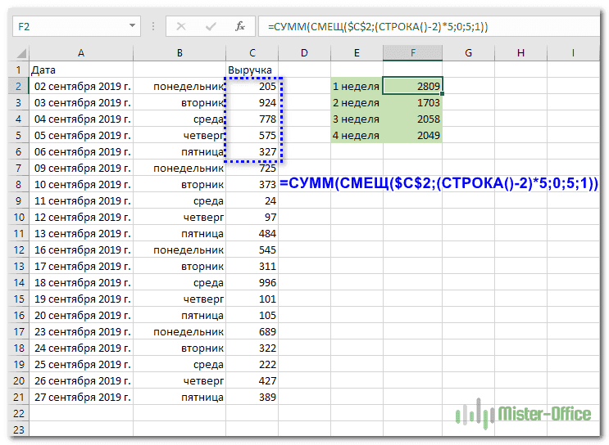Click the Enter checkmark icon in formula bar
609x445 pixels.
pyautogui.click(x=212, y=26)
